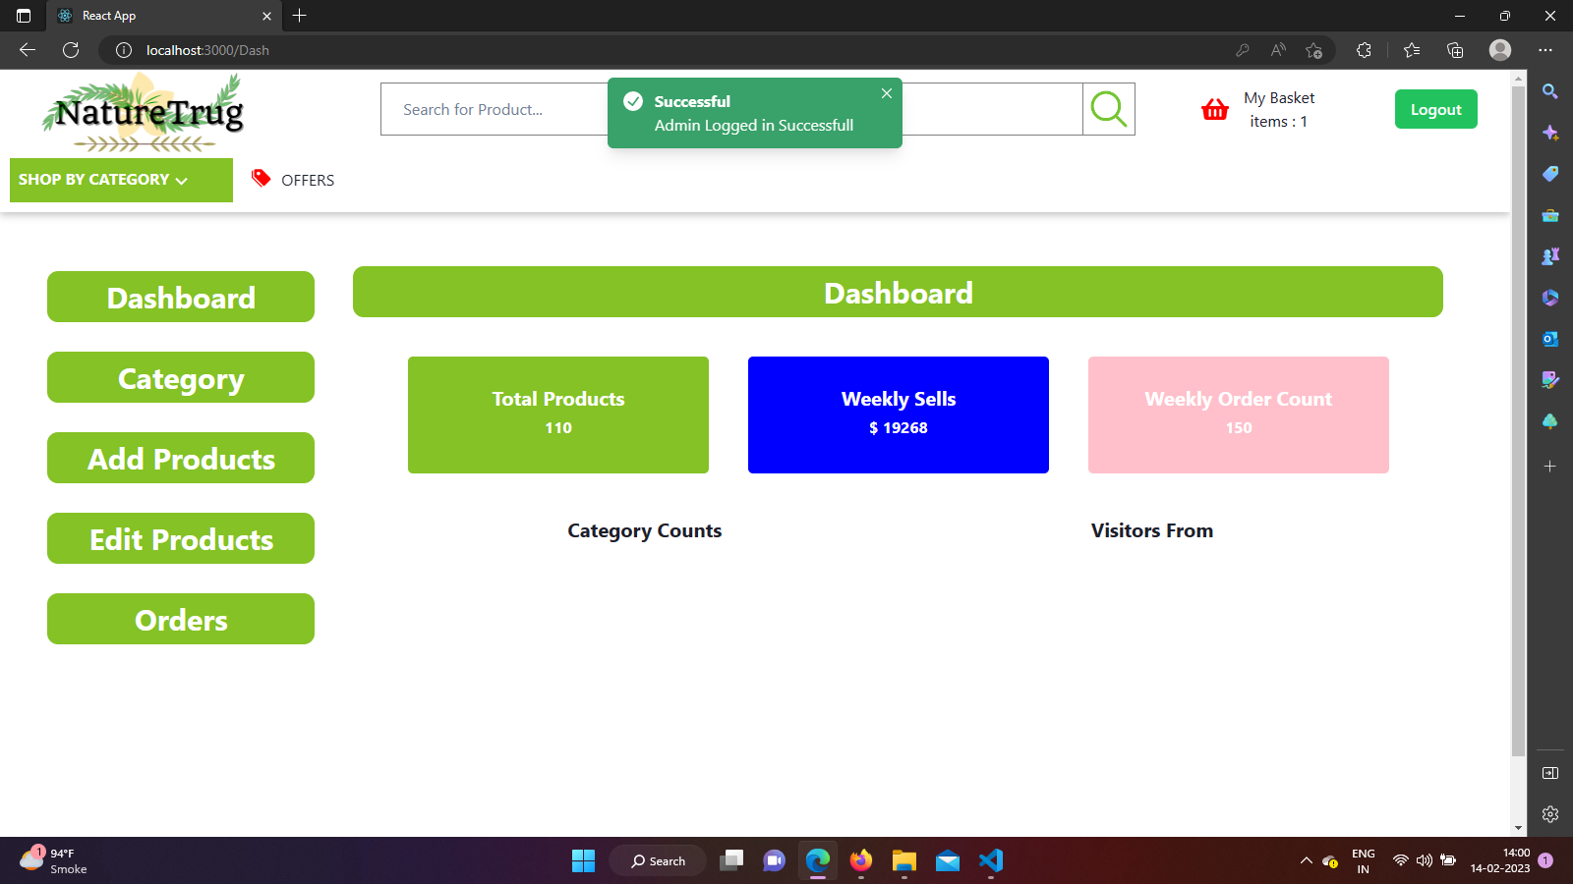The image size is (1573, 884).
Task: Click the blue Weekly Sells card
Action: pyautogui.click(x=899, y=414)
